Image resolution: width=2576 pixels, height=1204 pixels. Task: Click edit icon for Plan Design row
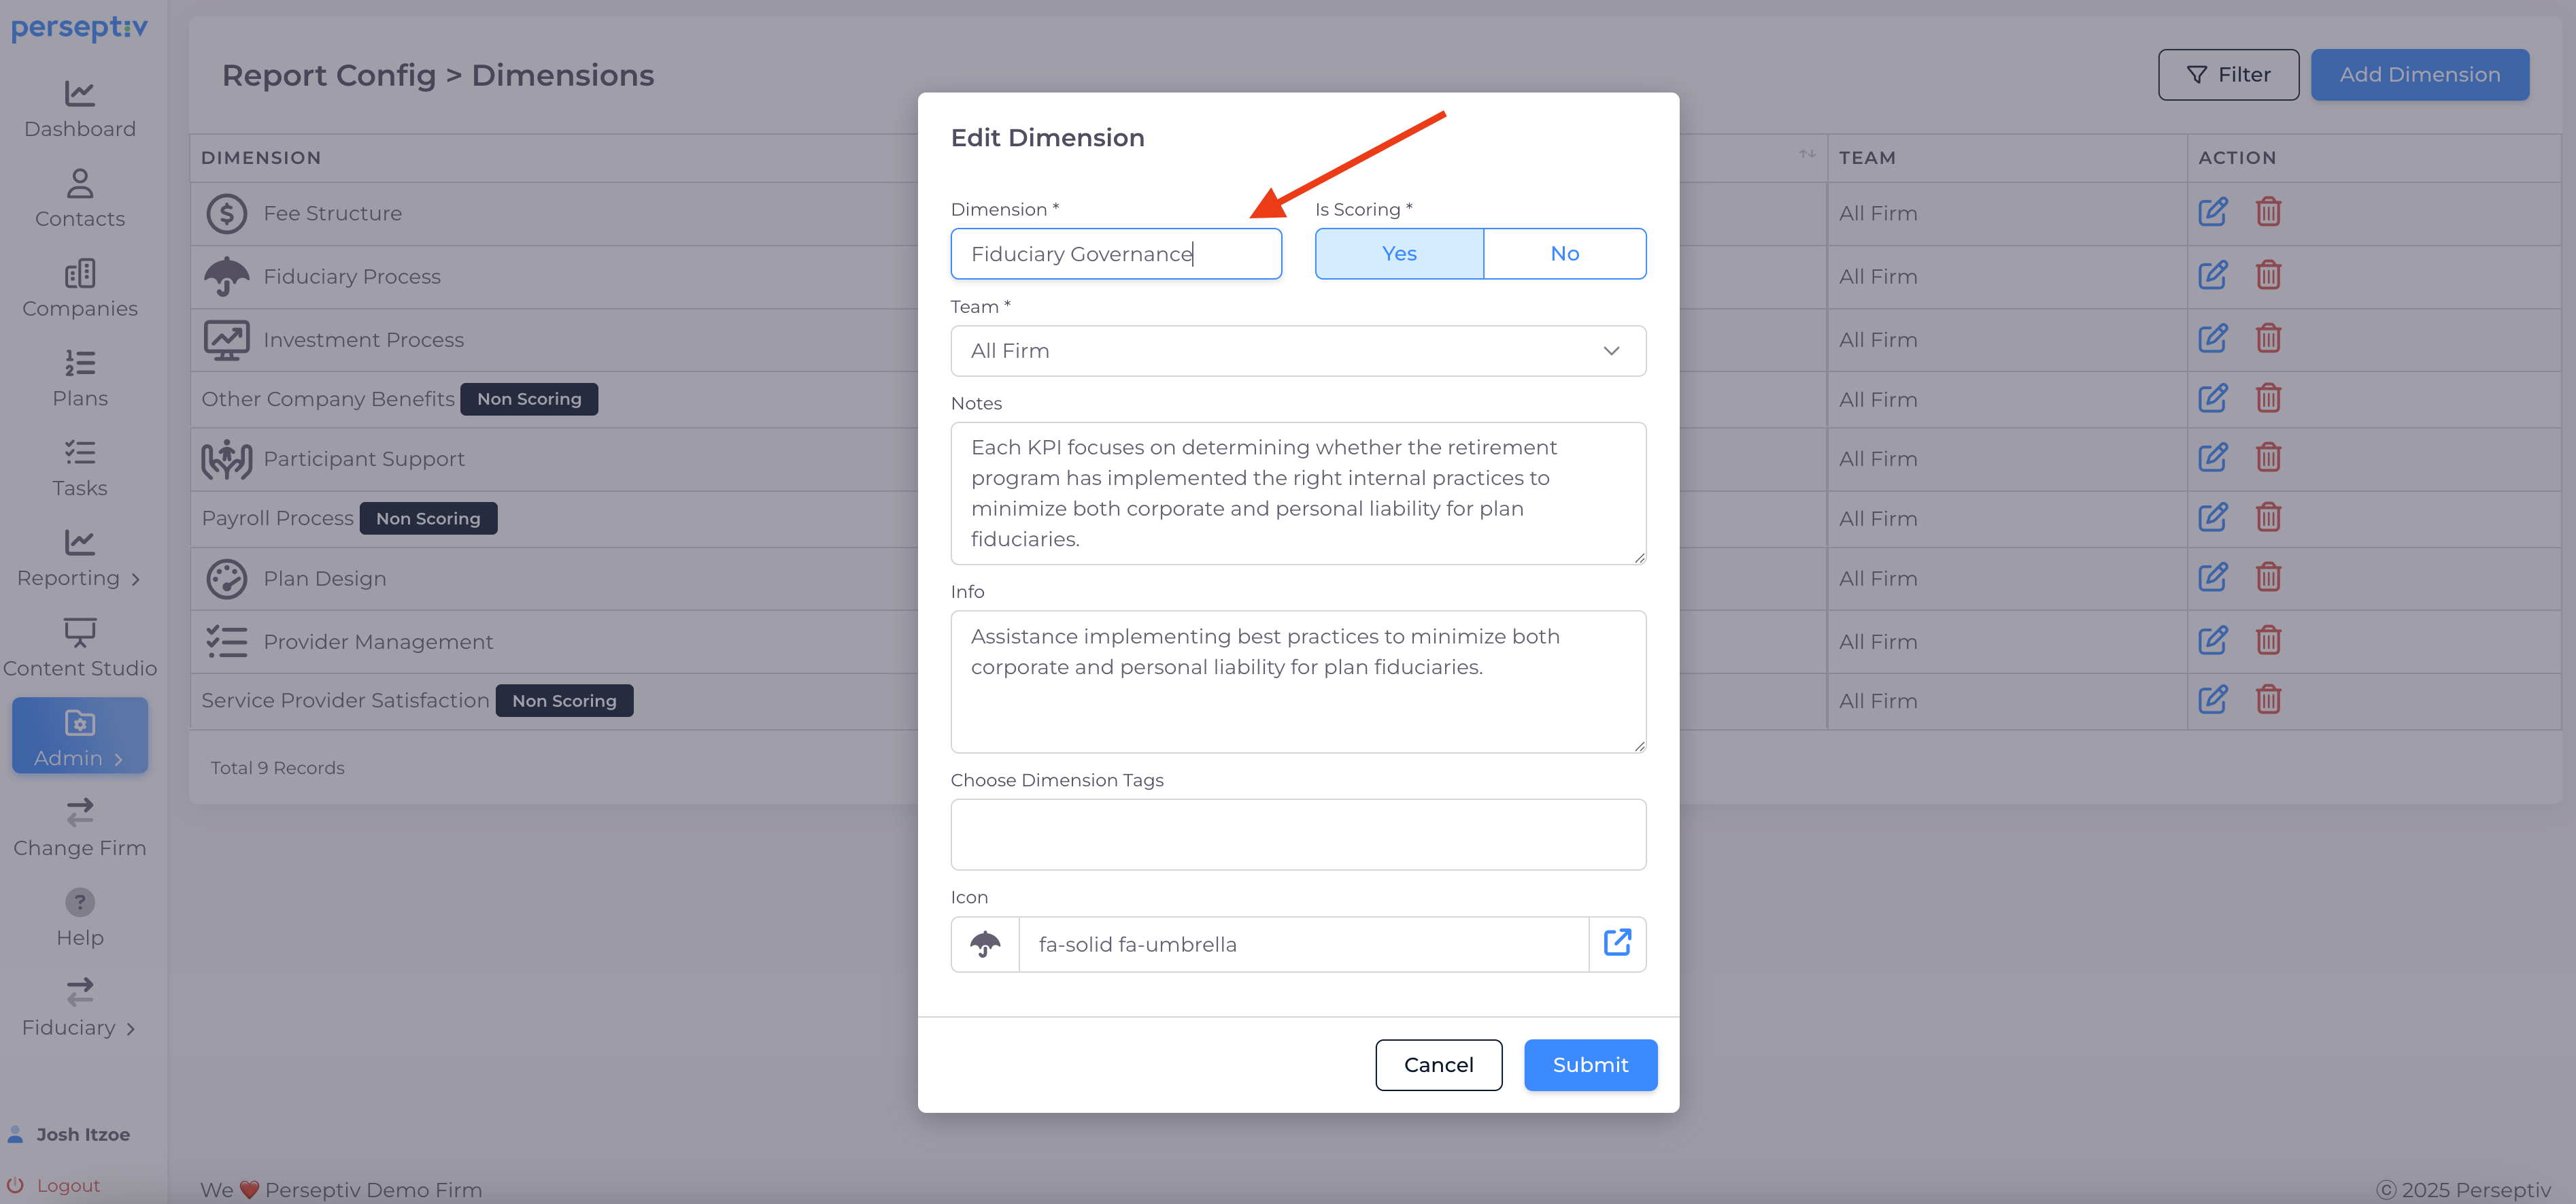2212,577
